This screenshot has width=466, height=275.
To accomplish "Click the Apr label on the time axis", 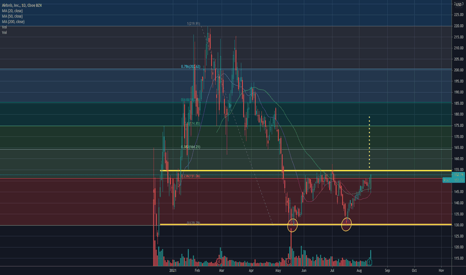I will tap(251, 270).
